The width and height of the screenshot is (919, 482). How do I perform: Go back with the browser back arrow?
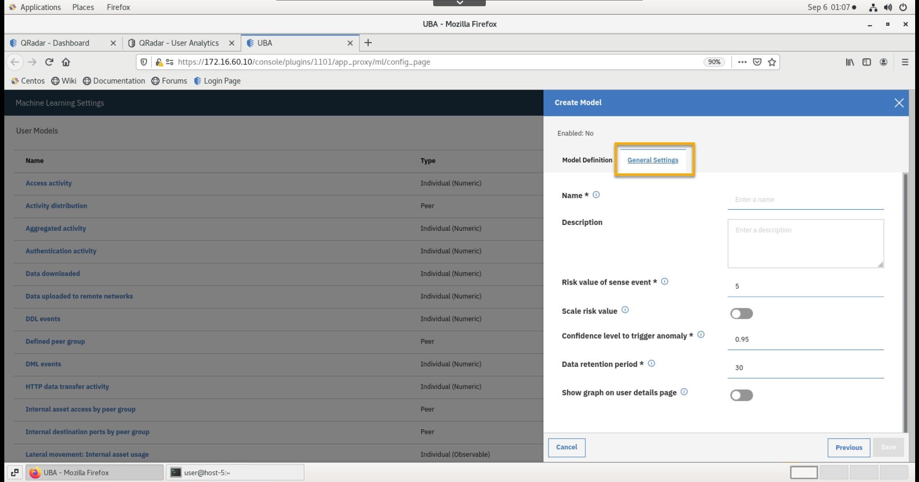(x=15, y=62)
